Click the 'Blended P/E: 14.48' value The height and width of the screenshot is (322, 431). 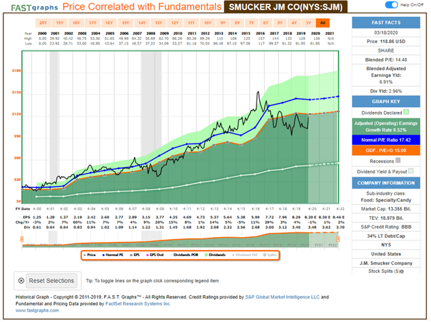(x=387, y=60)
